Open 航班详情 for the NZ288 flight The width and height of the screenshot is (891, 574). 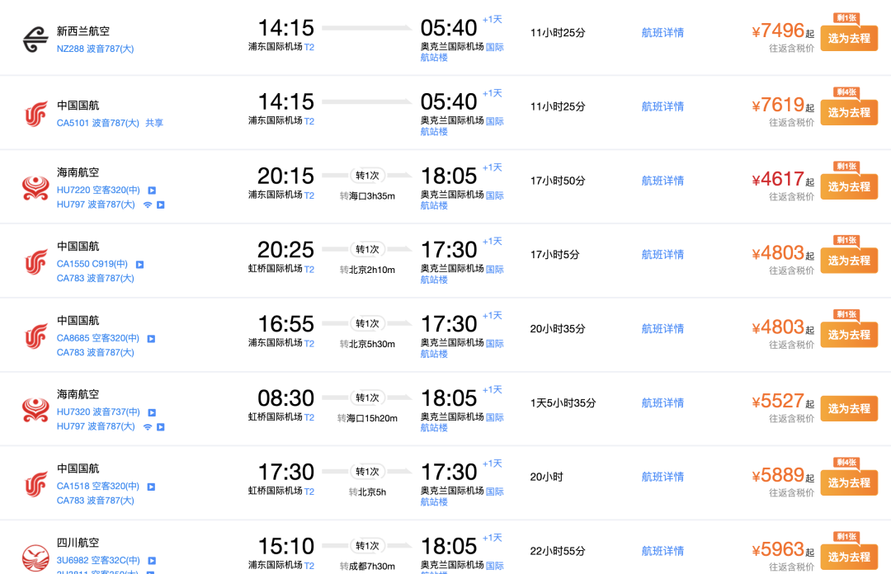[662, 33]
